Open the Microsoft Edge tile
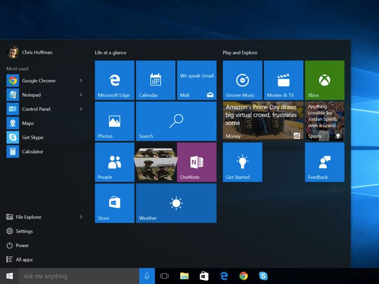 [x=114, y=80]
